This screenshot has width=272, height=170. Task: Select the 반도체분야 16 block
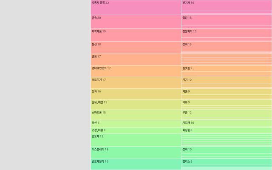pos(136,164)
